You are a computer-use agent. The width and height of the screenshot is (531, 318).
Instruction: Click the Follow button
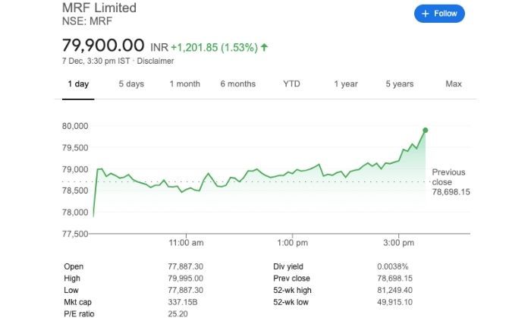tap(439, 14)
